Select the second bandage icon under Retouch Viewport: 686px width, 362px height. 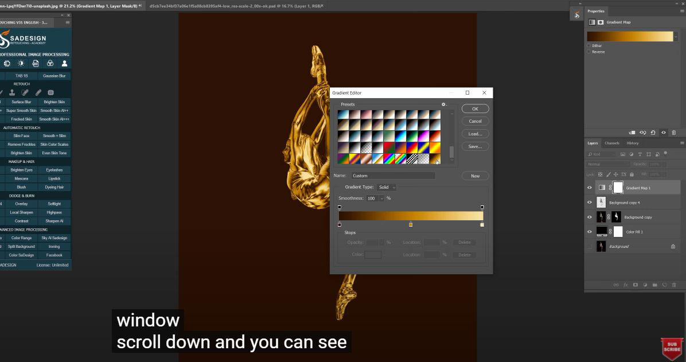38,92
